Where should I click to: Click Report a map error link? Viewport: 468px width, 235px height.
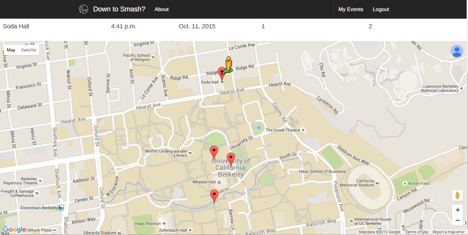[448, 232]
